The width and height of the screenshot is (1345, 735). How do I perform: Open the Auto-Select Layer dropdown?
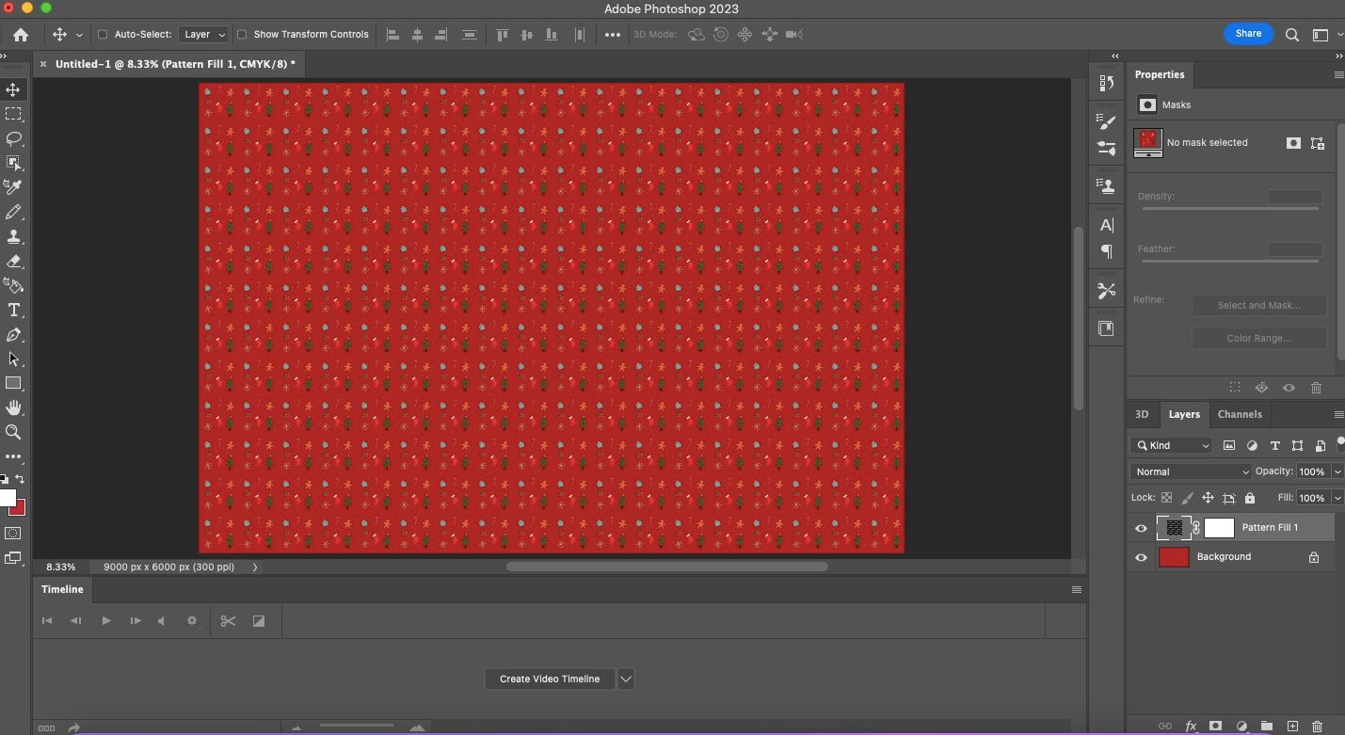click(204, 35)
